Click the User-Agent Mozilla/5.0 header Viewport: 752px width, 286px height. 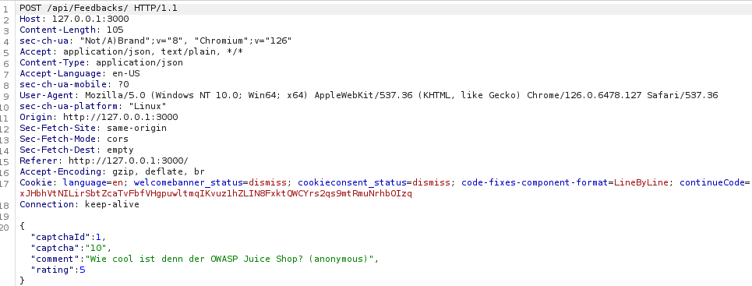pyautogui.click(x=369, y=96)
